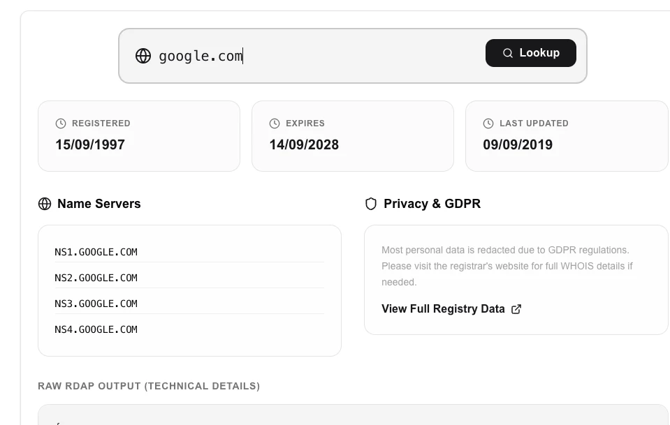Click the RAW RDAP OUTPUT section heading
Screen dimensions: 670x425
pos(149,386)
